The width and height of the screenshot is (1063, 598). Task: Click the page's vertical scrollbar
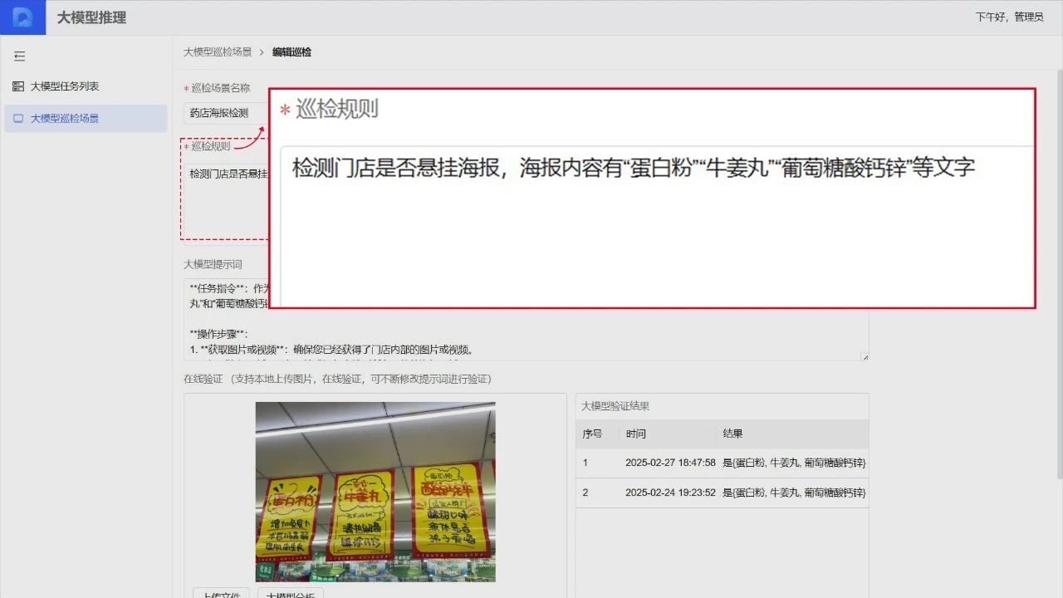click(1058, 274)
